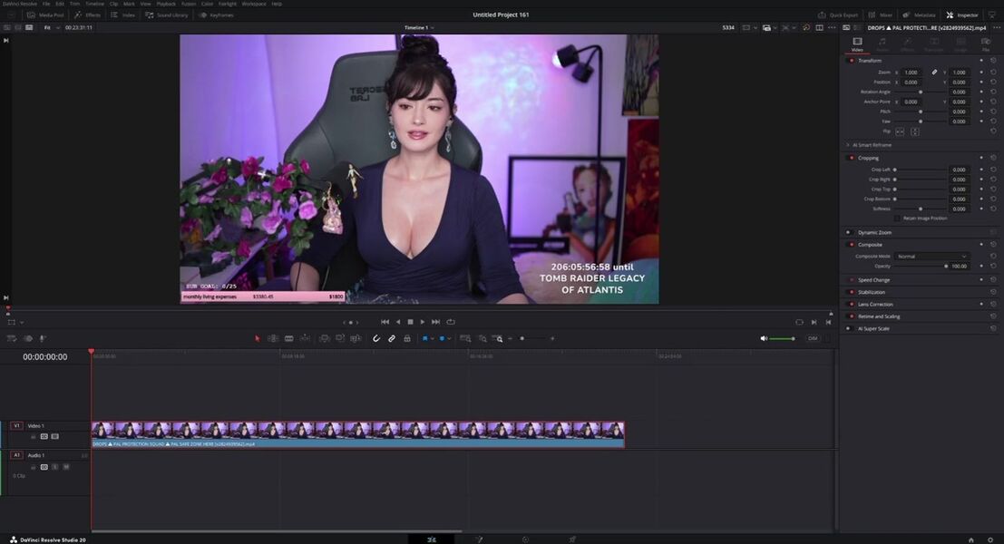This screenshot has height=544, width=1004.
Task: Add a blue marker on the timeline
Action: click(442, 338)
